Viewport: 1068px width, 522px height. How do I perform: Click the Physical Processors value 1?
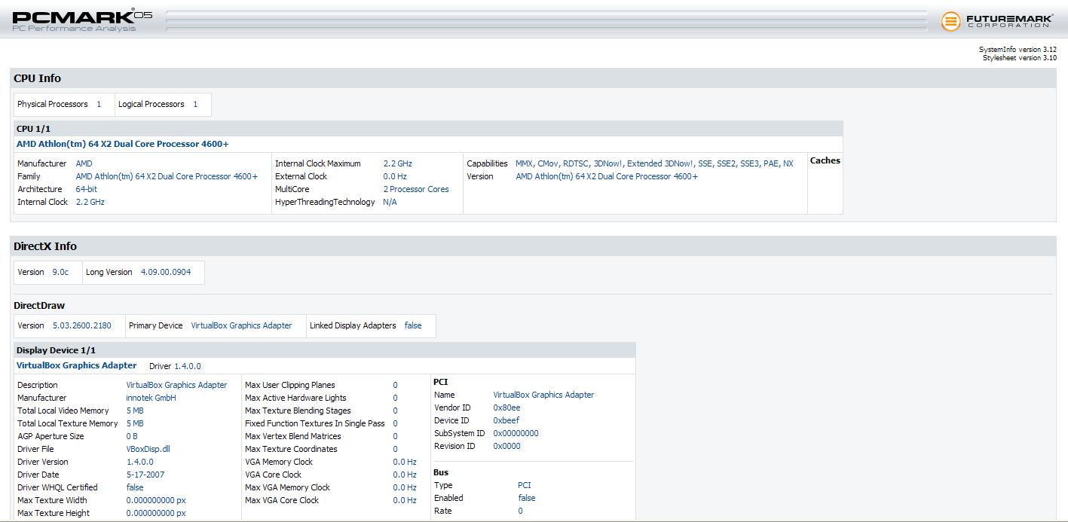[x=99, y=105]
